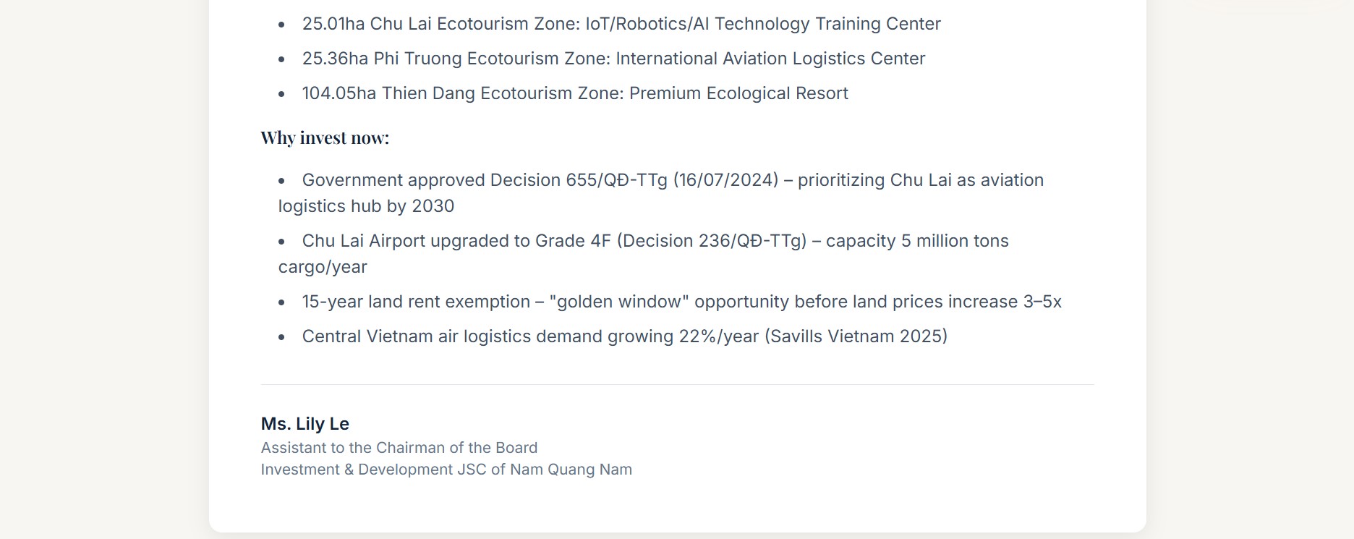The width and height of the screenshot is (1354, 539).
Task: Click "International Aviation Logistics Center" text
Action: tap(770, 59)
